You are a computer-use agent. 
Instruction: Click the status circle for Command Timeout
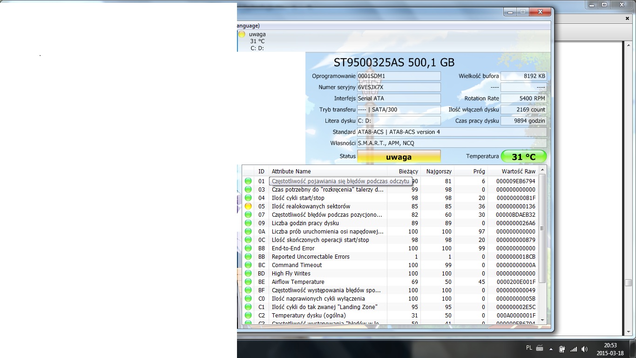(x=248, y=265)
